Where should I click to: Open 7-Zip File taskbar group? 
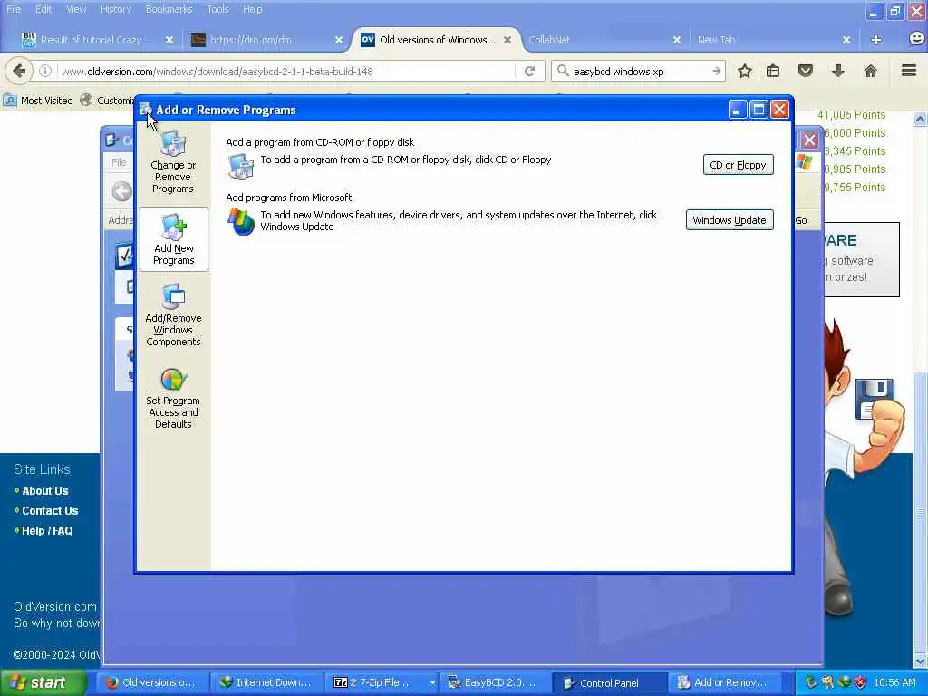tap(382, 682)
